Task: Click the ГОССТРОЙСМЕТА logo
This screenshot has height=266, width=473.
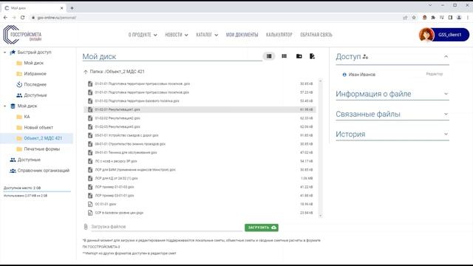Action: (x=22, y=35)
